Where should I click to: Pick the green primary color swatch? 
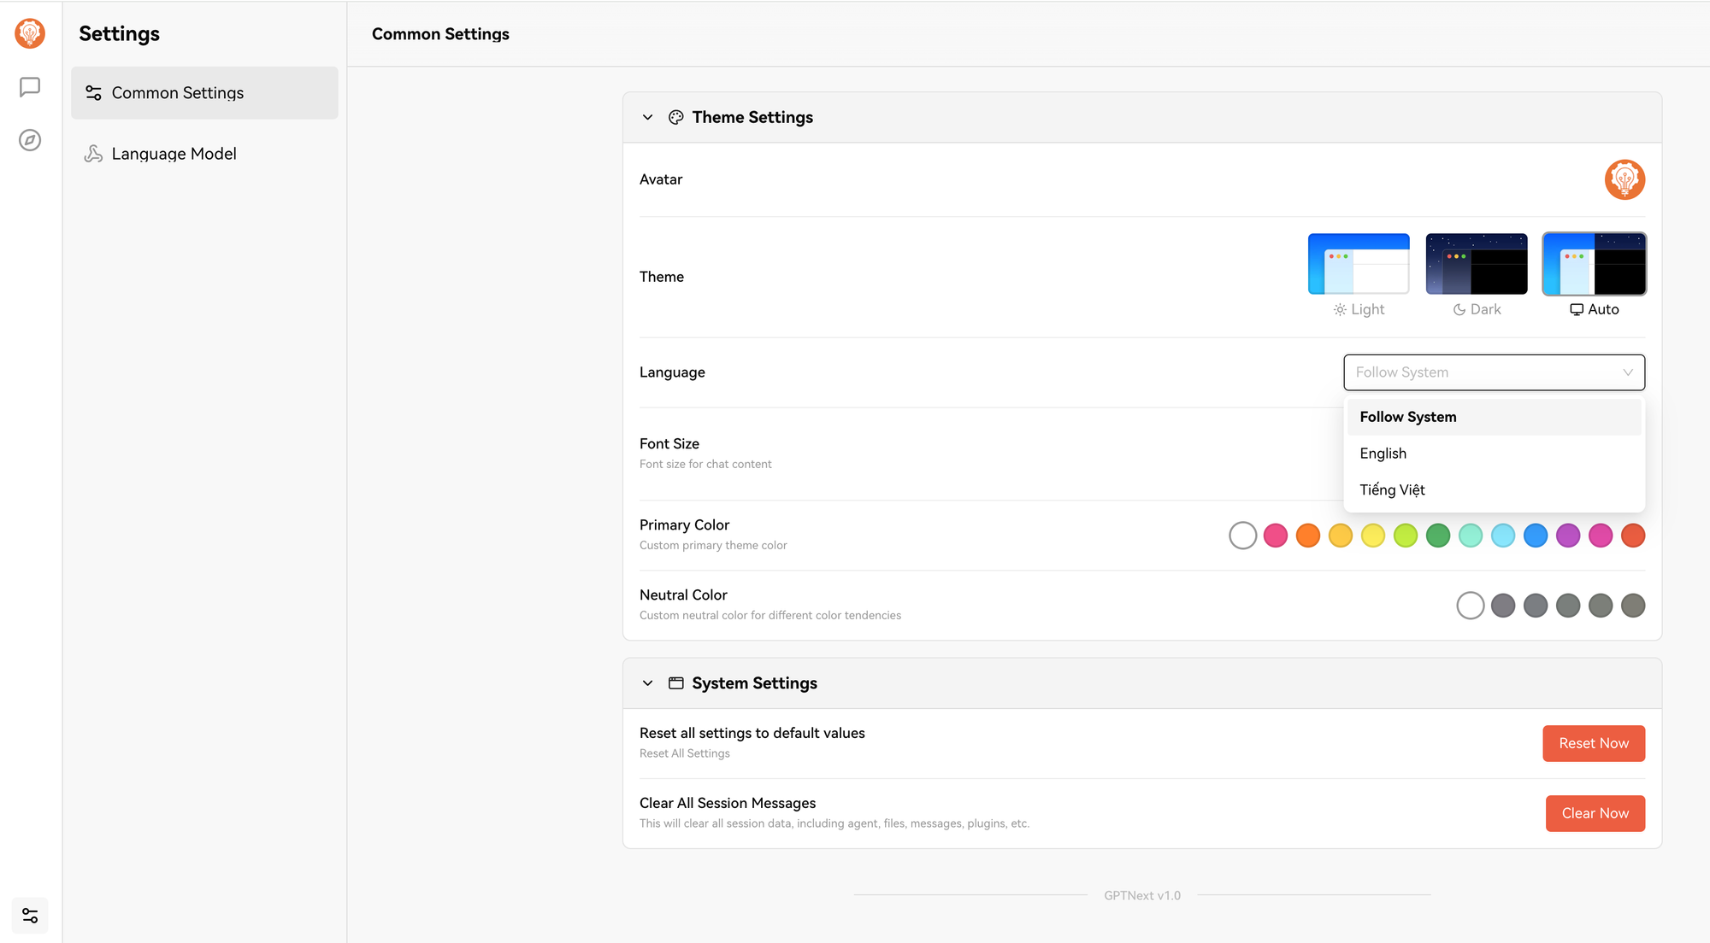click(x=1438, y=536)
